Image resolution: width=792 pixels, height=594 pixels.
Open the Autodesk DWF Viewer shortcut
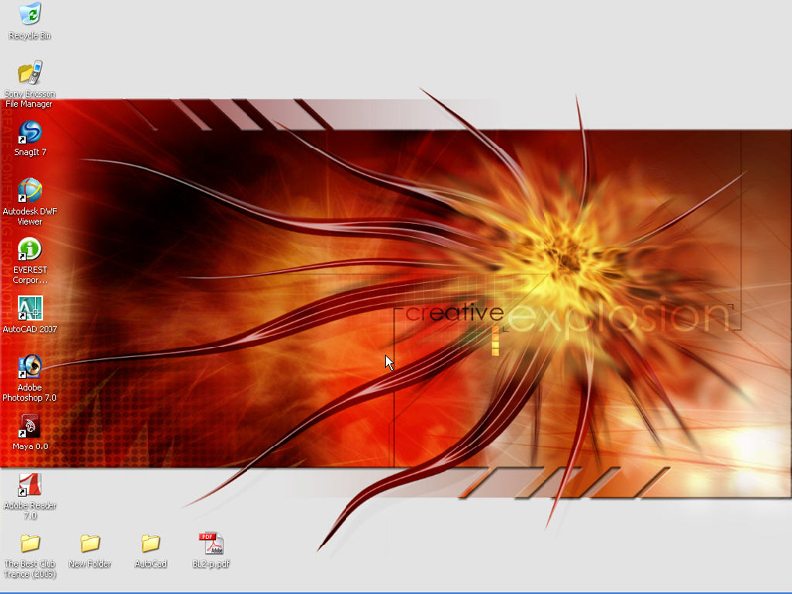(30, 190)
